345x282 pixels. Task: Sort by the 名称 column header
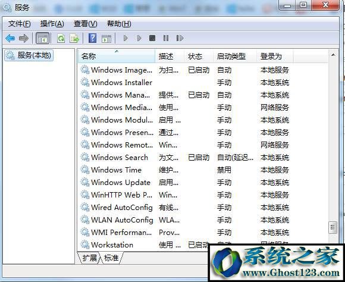coord(117,57)
